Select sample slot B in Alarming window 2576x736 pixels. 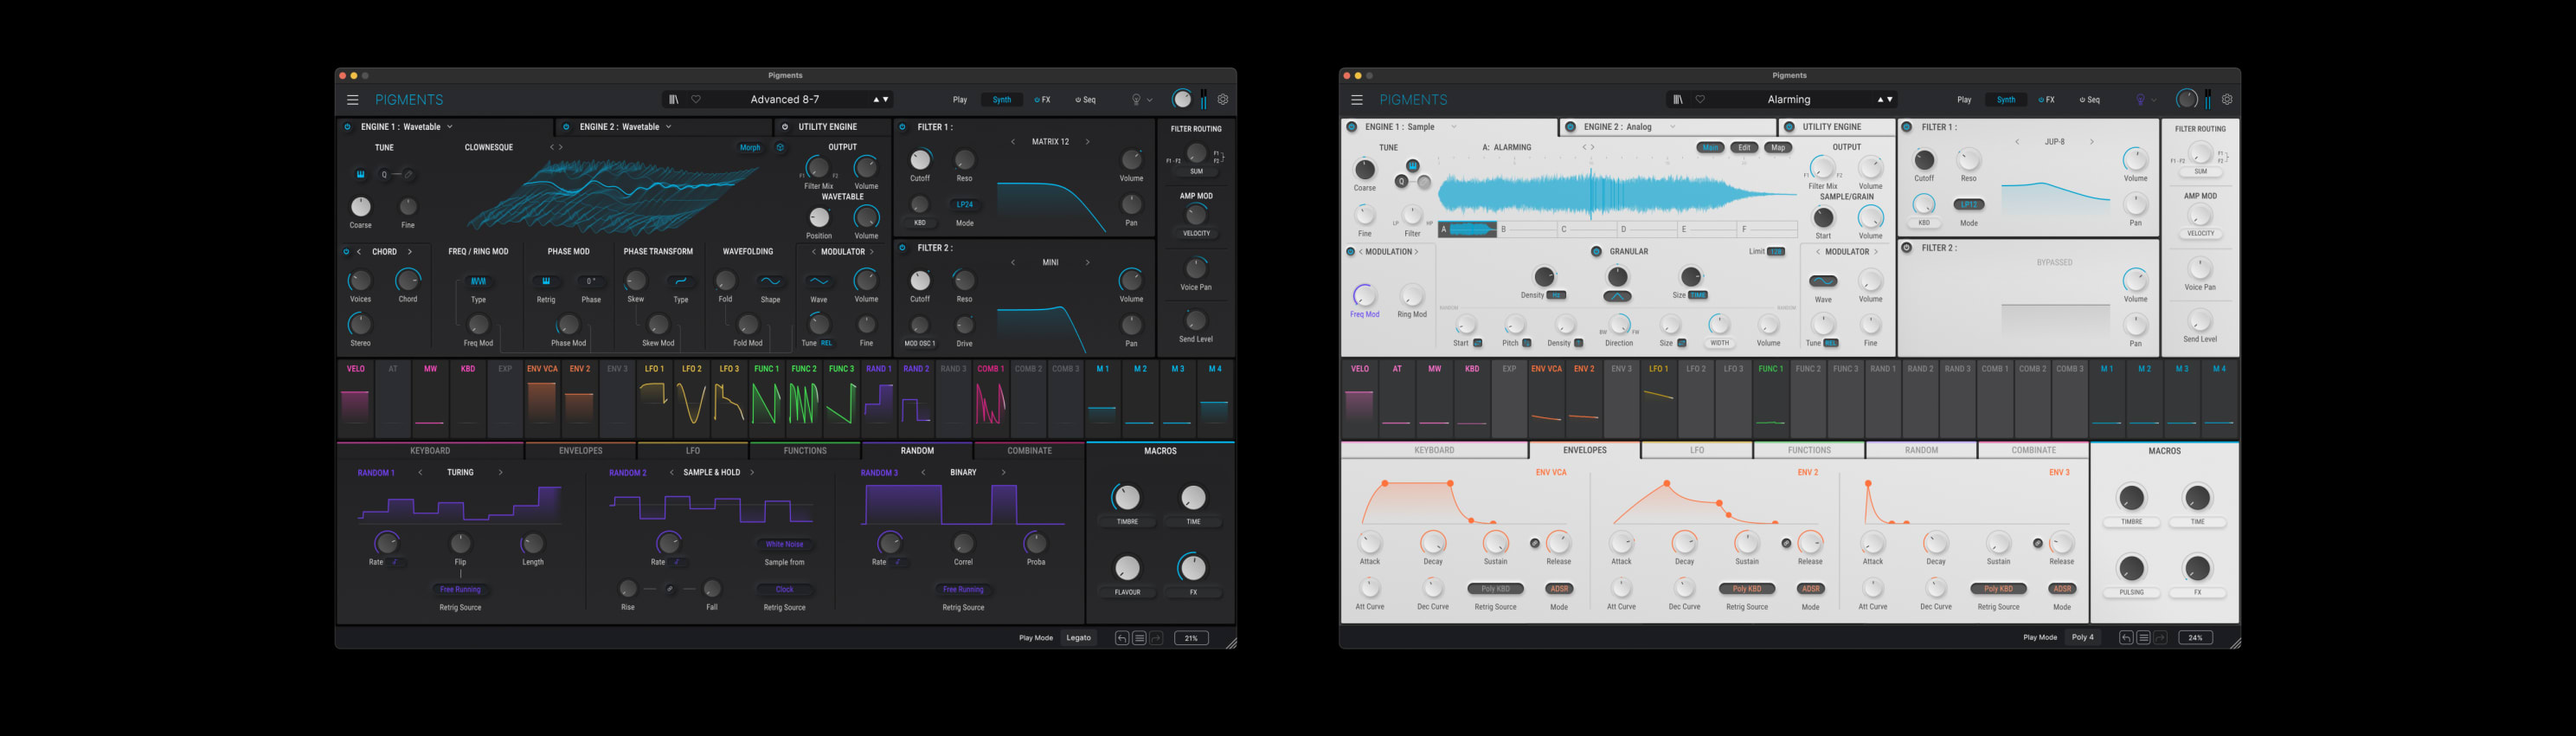click(1527, 229)
